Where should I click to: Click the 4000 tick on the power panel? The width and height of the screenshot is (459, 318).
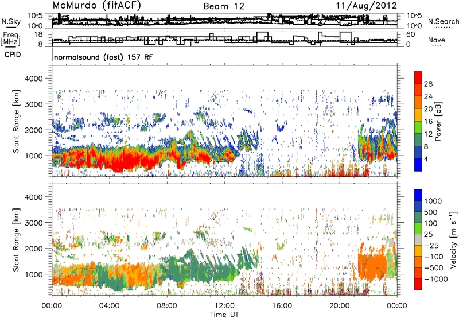[34, 79]
